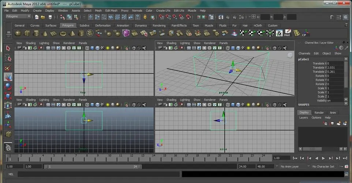This screenshot has height=183, width=352.
Task: Turn on use all lights in side panel
Action: [x=248, y=105]
